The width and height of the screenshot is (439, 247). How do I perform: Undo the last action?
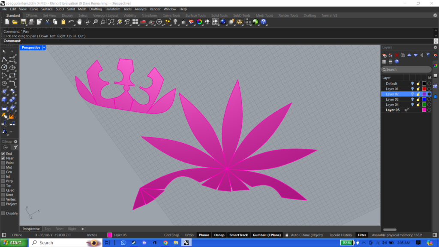point(72,22)
